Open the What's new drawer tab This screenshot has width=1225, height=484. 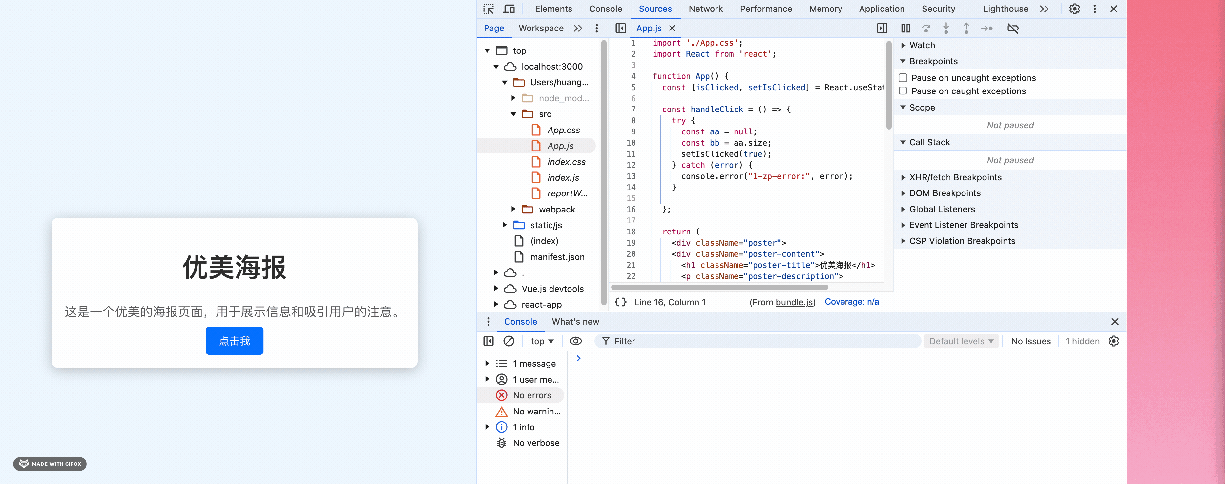click(575, 321)
